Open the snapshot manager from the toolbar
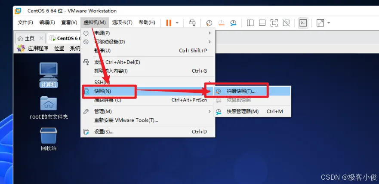Viewport: 379px width, 184px height. pyautogui.click(x=233, y=23)
